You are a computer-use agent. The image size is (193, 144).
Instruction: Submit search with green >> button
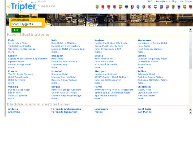pyautogui.click(x=16, y=30)
